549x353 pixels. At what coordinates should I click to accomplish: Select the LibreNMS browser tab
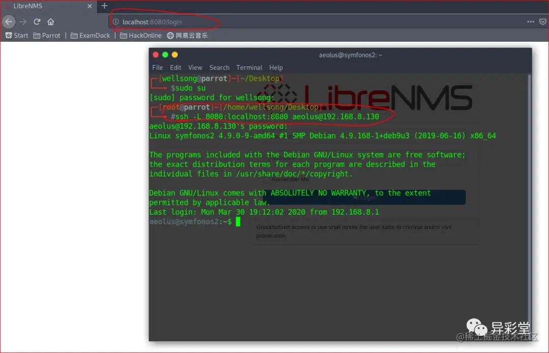coord(49,6)
